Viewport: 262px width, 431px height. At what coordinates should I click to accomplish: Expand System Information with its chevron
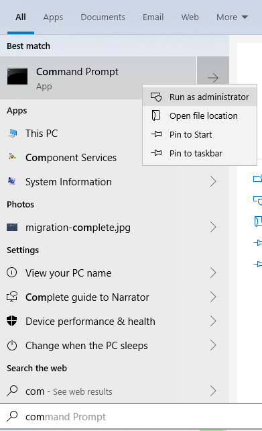[213, 181]
